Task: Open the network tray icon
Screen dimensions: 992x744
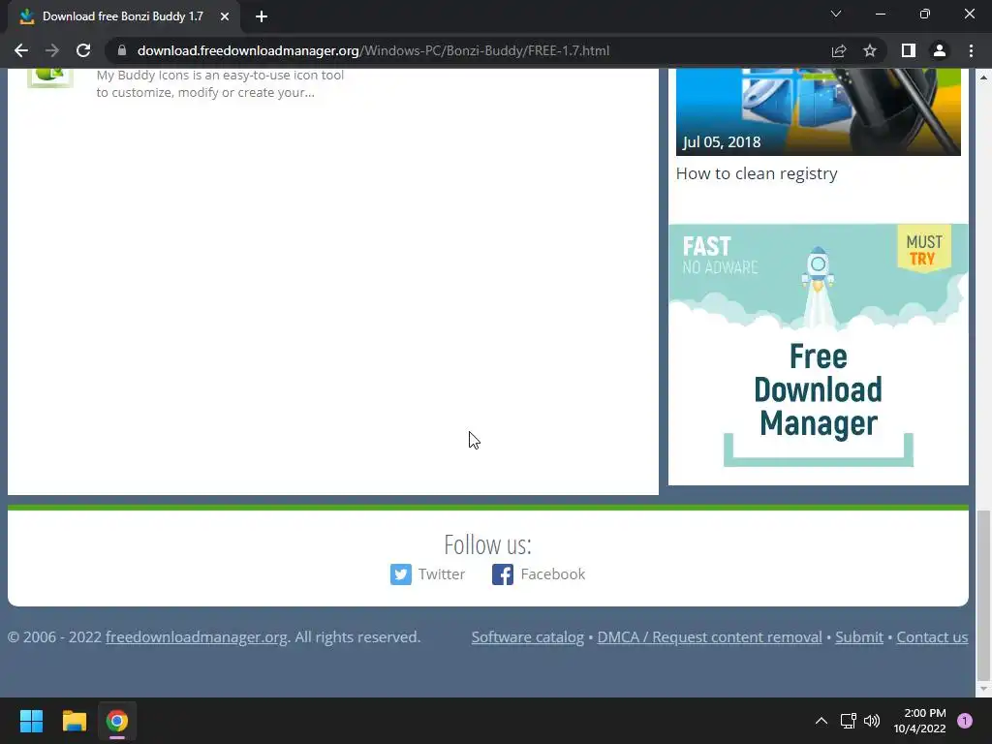Action: [x=849, y=721]
